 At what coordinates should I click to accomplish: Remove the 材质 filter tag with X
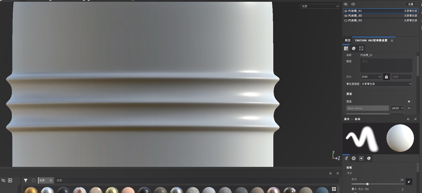point(51,180)
